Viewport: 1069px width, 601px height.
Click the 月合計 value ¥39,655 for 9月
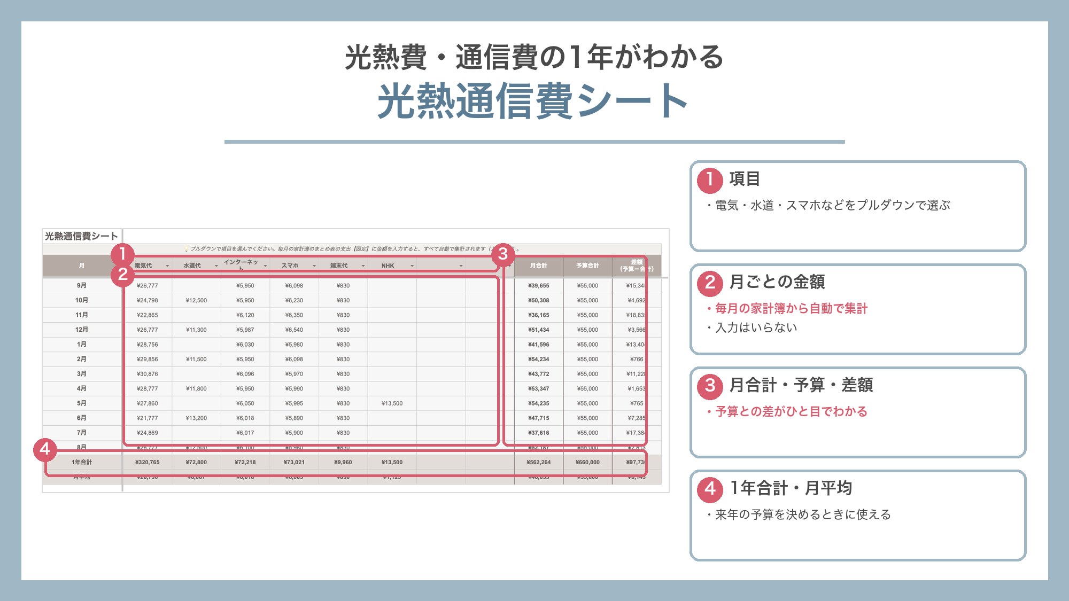coord(538,285)
